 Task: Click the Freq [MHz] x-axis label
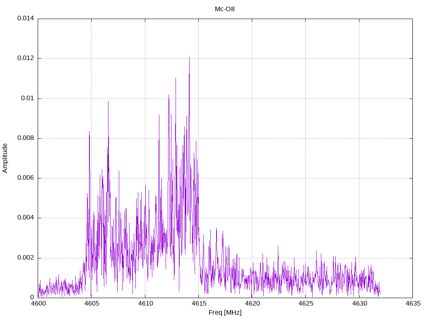pyautogui.click(x=225, y=313)
